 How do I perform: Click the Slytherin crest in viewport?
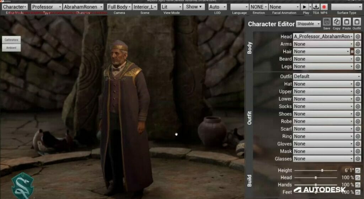(x=22, y=186)
